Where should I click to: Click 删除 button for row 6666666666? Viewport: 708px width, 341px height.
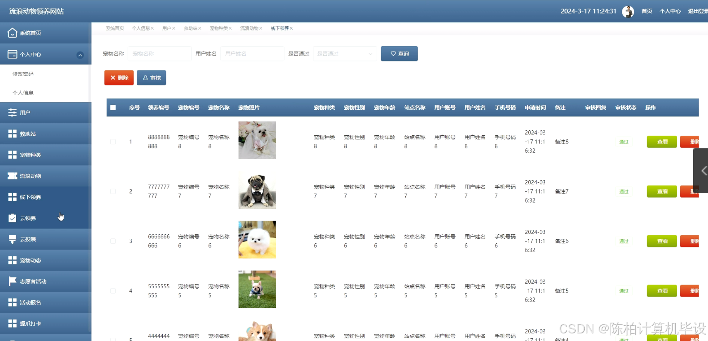click(690, 241)
